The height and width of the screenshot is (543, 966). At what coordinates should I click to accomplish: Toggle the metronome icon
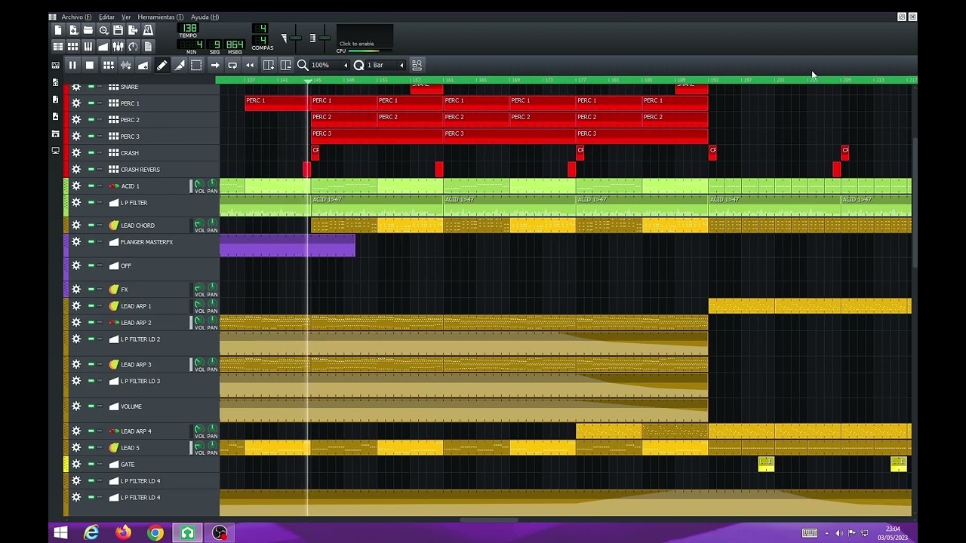pos(148,30)
